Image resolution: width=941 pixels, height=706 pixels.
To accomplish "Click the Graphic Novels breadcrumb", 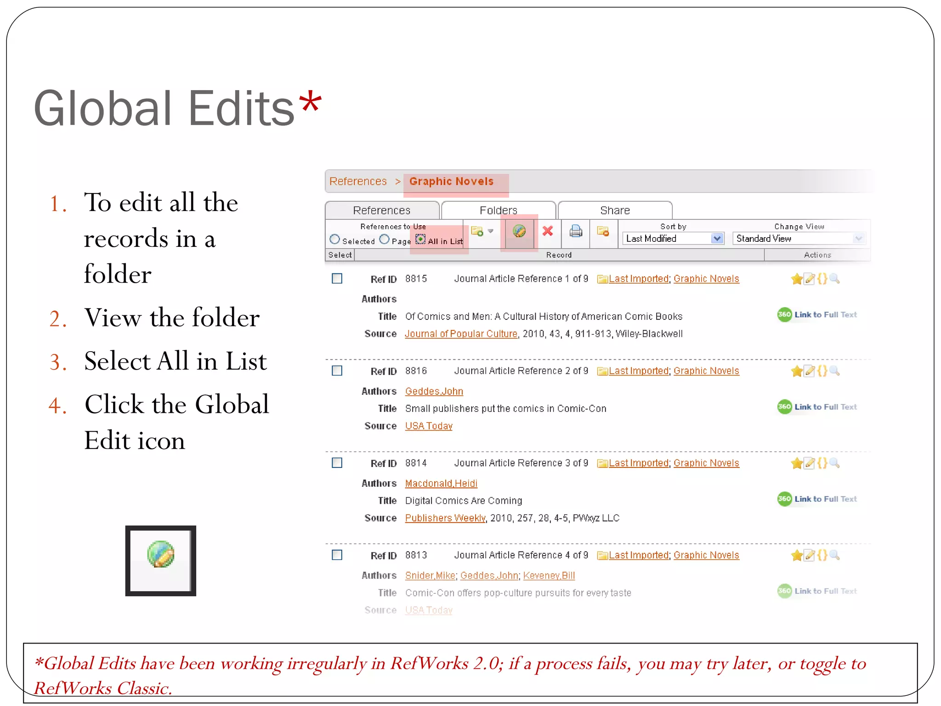I will [451, 181].
